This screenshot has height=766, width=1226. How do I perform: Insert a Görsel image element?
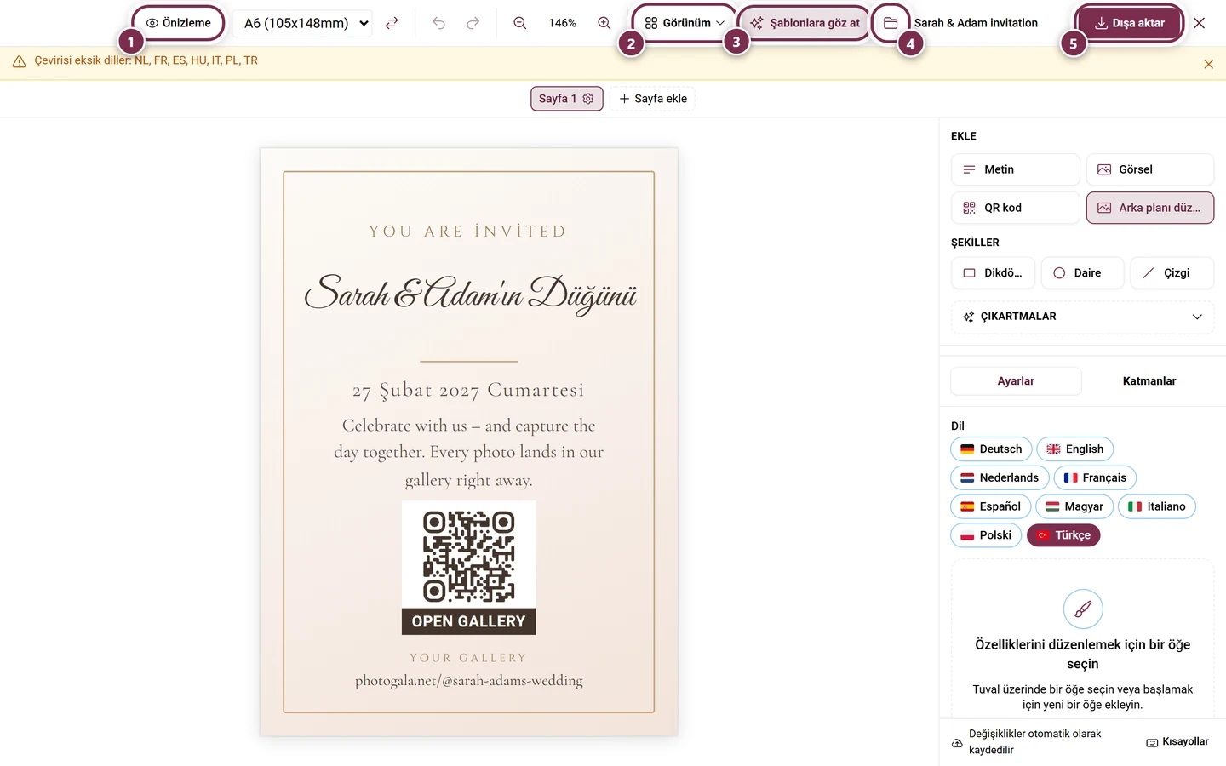1149,169
